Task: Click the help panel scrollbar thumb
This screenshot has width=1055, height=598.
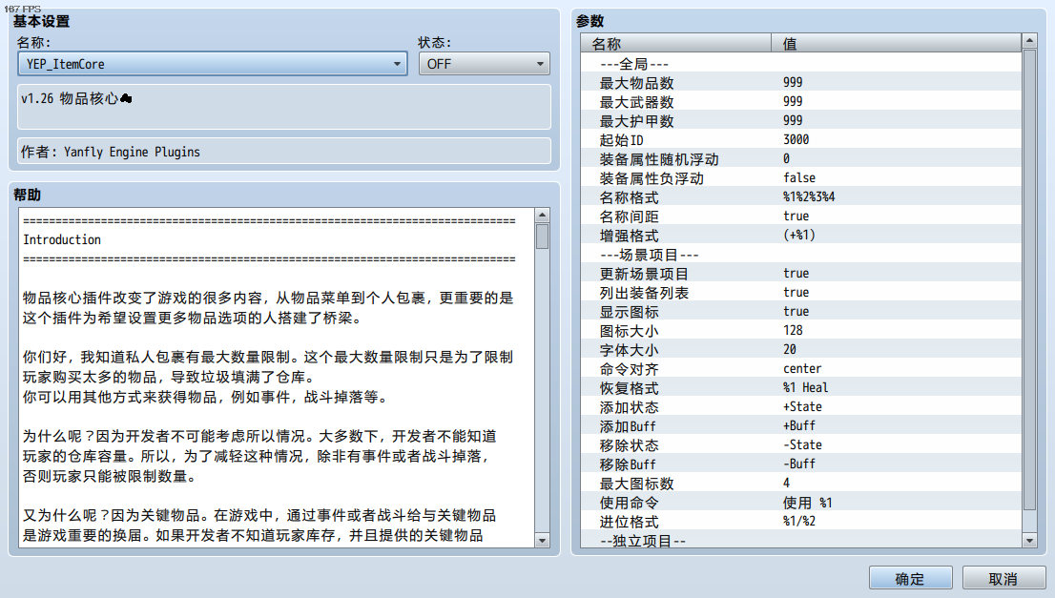Action: pyautogui.click(x=543, y=237)
